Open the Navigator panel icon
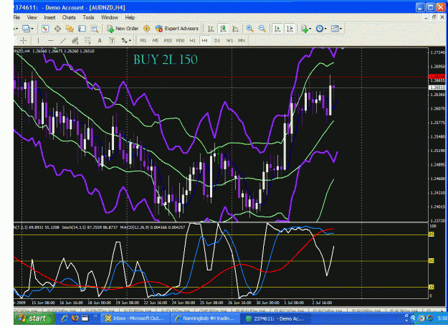 tap(70, 29)
